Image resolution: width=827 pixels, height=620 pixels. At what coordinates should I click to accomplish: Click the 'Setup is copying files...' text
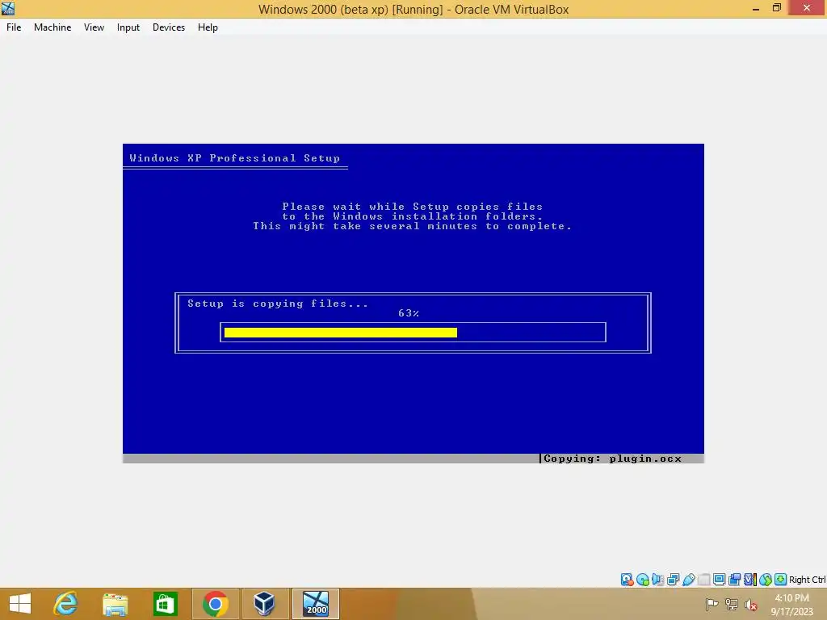[278, 304]
